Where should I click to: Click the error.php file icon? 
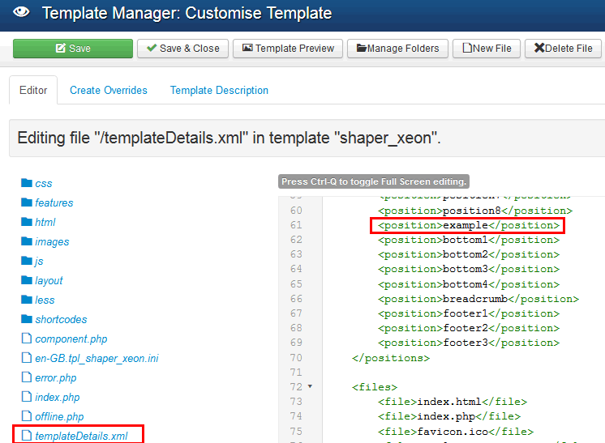26,377
